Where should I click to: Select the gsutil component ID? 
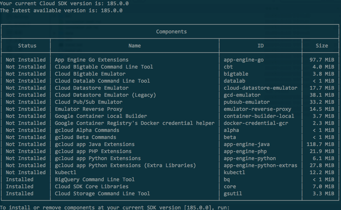(233, 193)
